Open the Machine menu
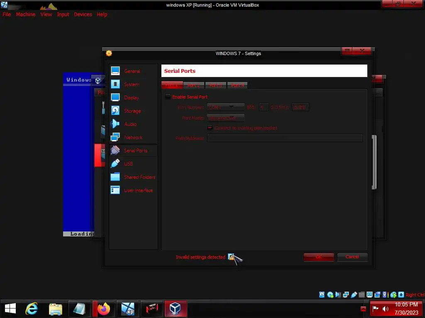This screenshot has height=318, width=425. click(x=25, y=14)
